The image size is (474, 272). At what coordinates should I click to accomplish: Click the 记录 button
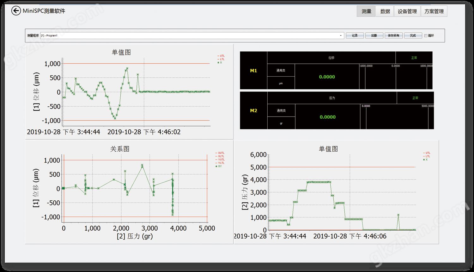click(x=355, y=36)
